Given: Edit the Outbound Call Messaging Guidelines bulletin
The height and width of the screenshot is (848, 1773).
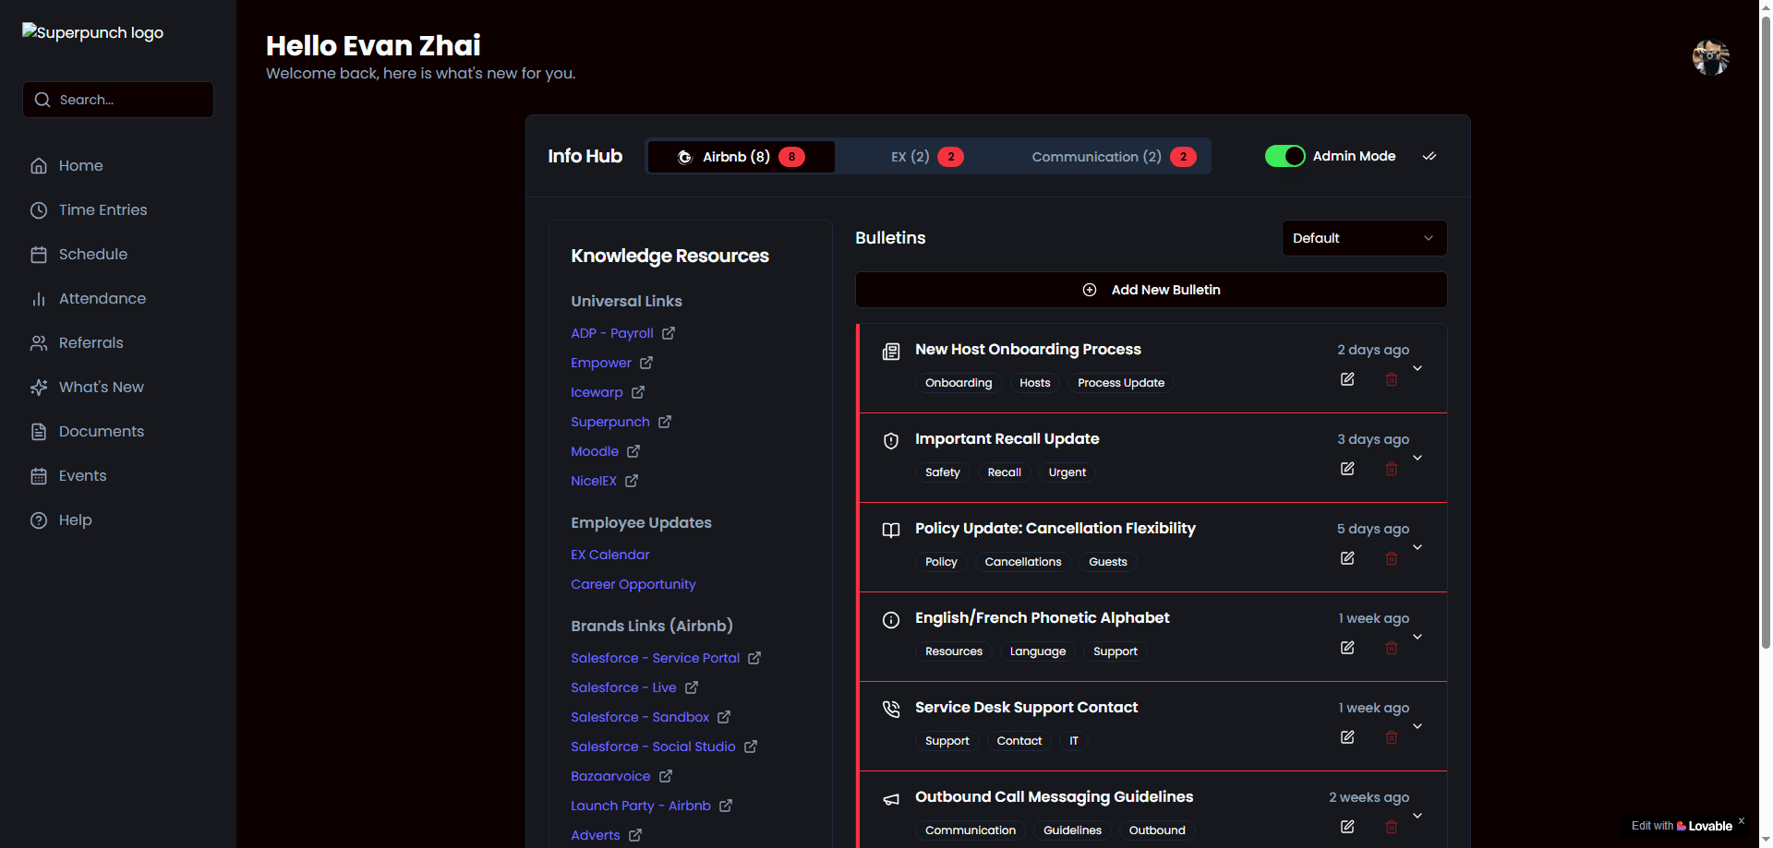Looking at the screenshot, I should [x=1347, y=827].
